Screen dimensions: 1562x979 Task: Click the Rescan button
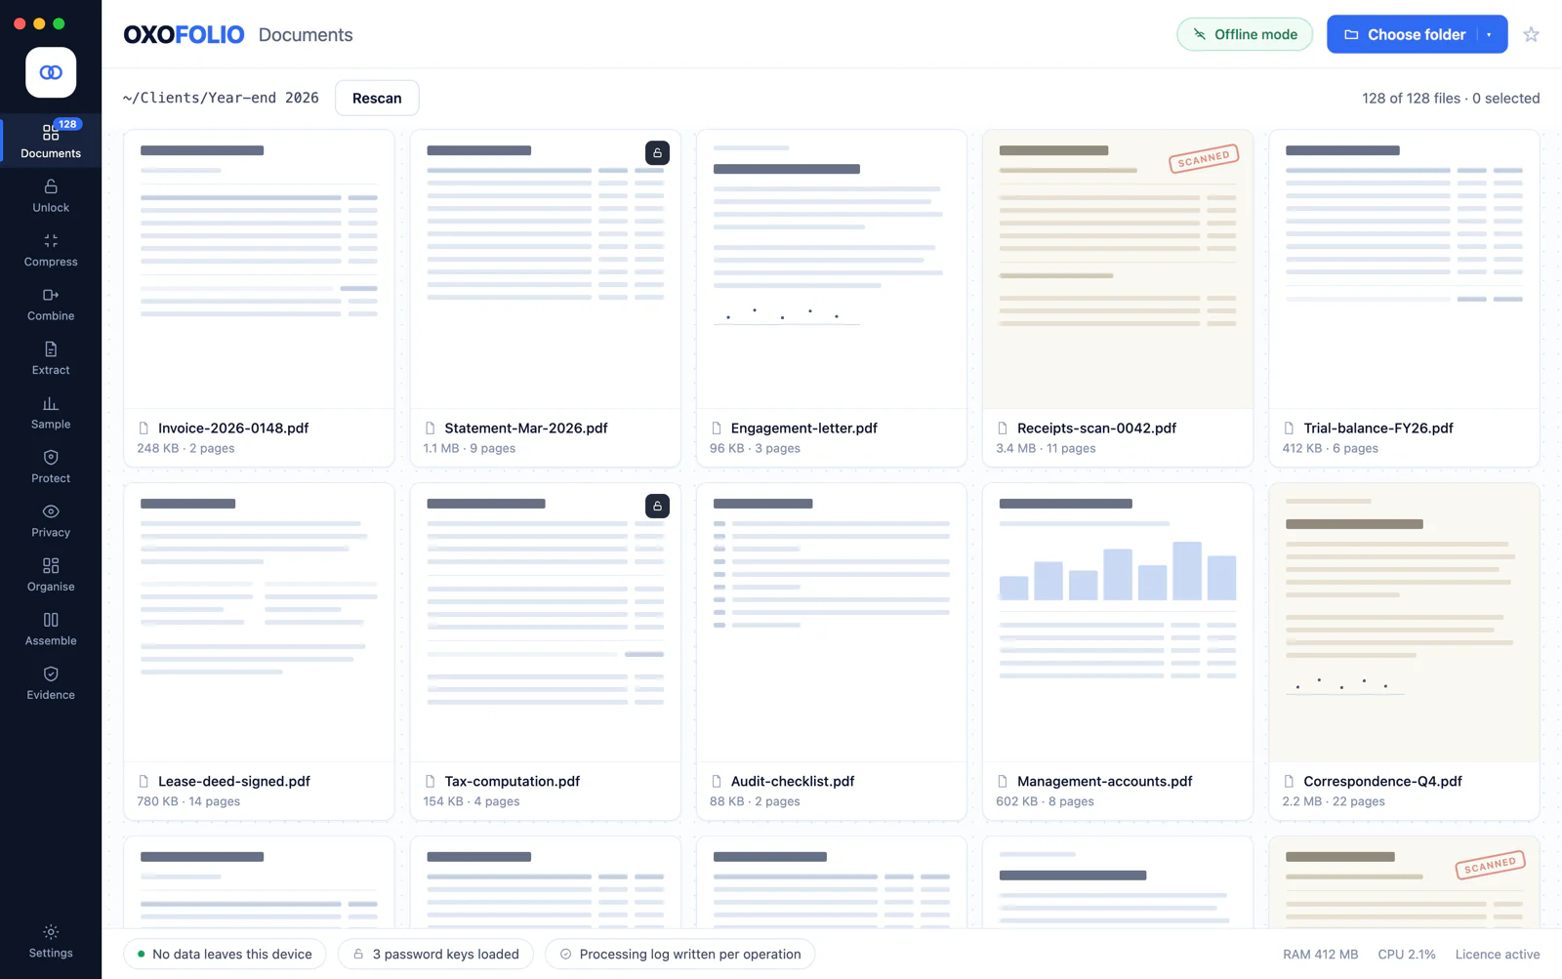(x=377, y=98)
